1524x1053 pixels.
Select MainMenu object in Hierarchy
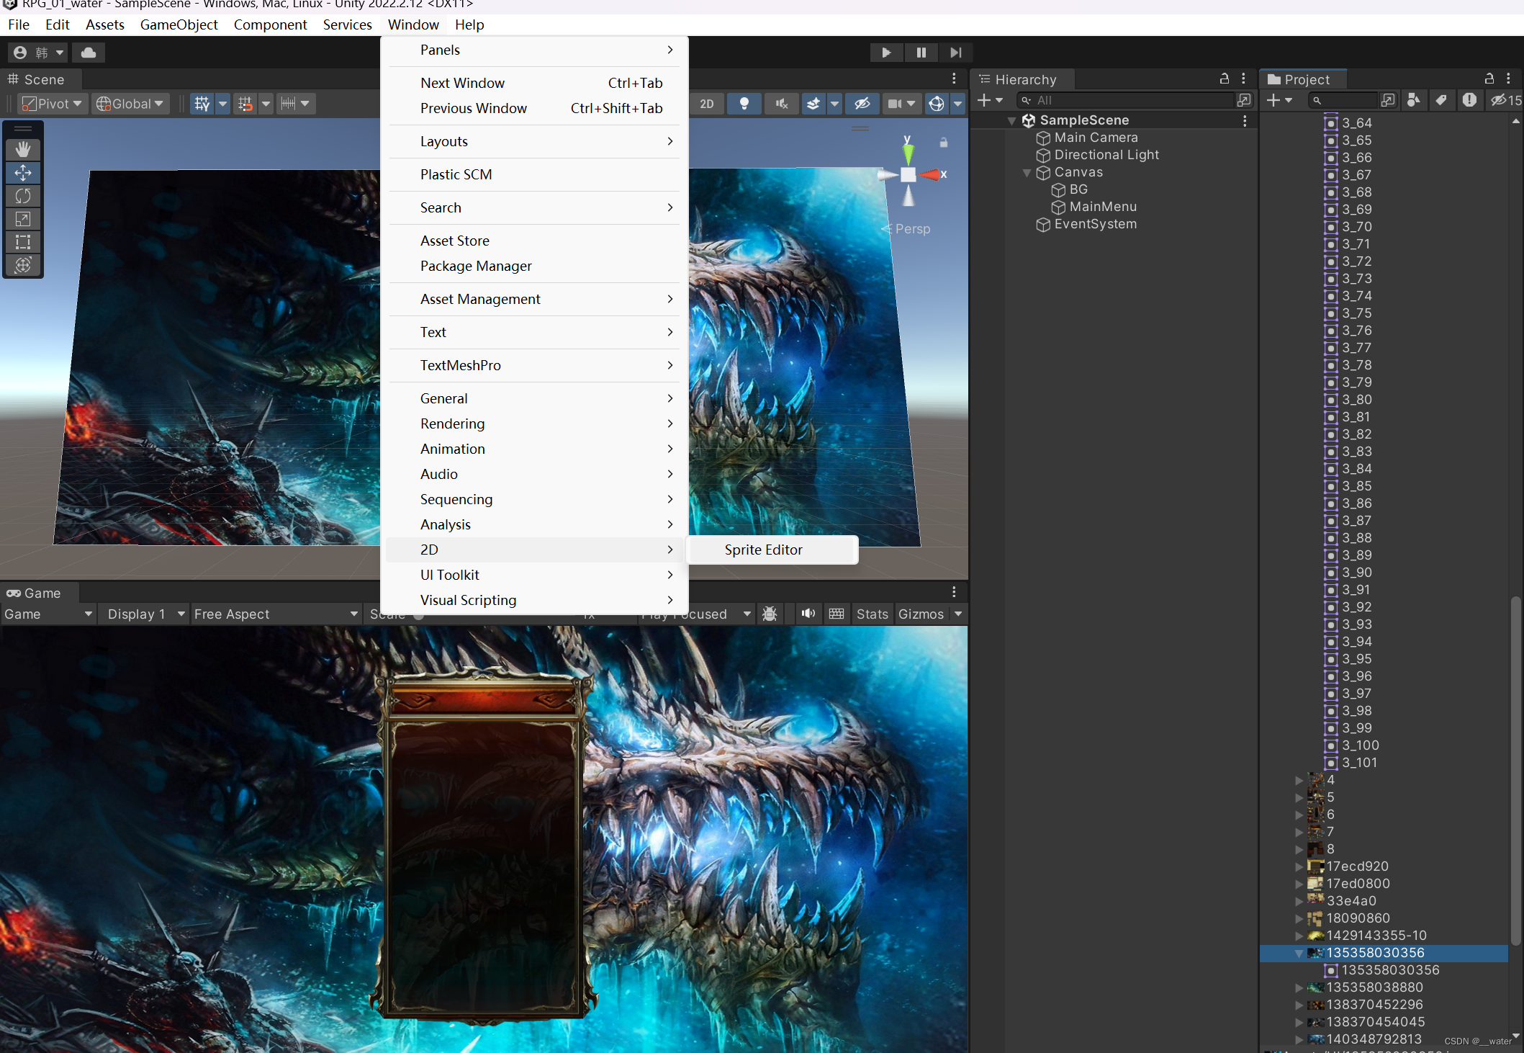tap(1102, 207)
